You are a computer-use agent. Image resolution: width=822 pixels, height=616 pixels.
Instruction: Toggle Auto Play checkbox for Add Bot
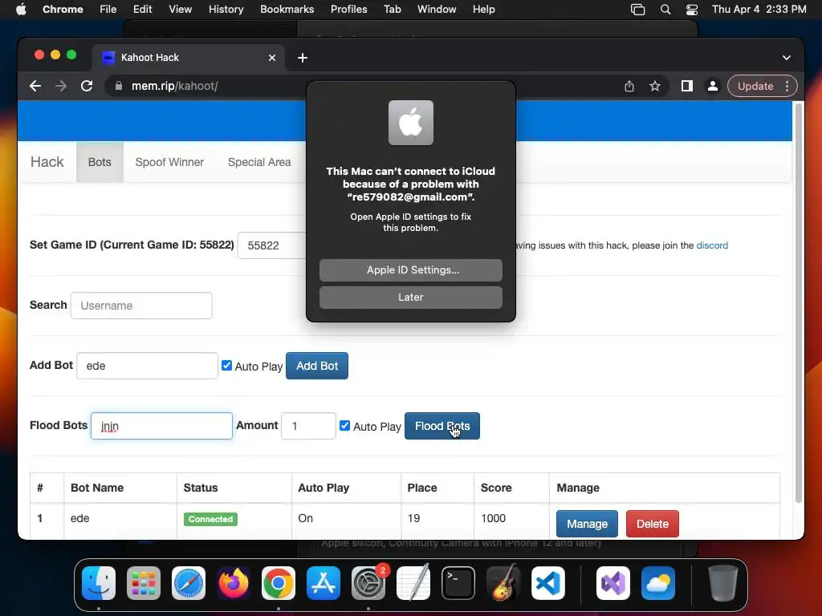(x=226, y=366)
